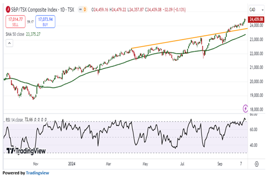
Task: Click the RSI value 72.66
Action: coord(29,120)
